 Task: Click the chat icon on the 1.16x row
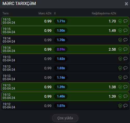125,77
